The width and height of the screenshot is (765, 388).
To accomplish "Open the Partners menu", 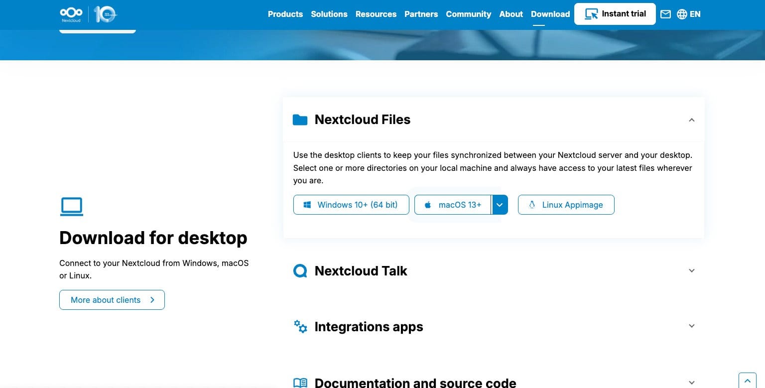I will pos(421,14).
